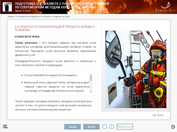Click the section breadcrumb Раздел 2 text
Screen dimensions: 177x132
coord(39,17)
